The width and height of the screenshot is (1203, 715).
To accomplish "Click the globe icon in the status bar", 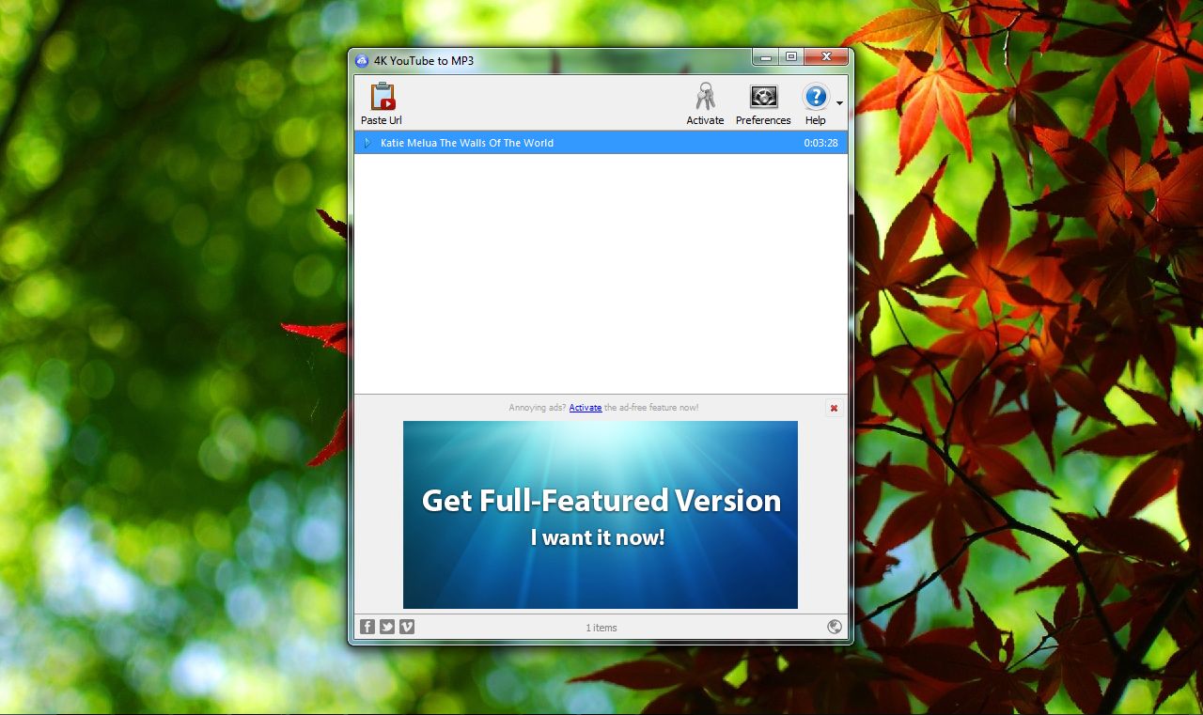I will tap(835, 627).
